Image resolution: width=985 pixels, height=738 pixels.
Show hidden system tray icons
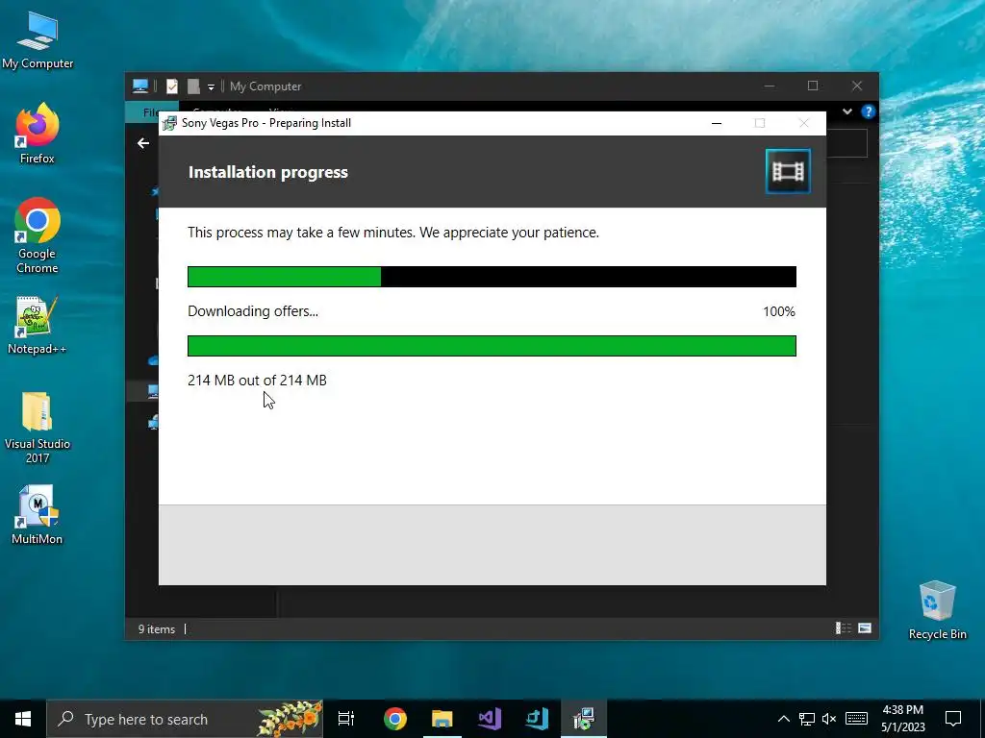[783, 719]
